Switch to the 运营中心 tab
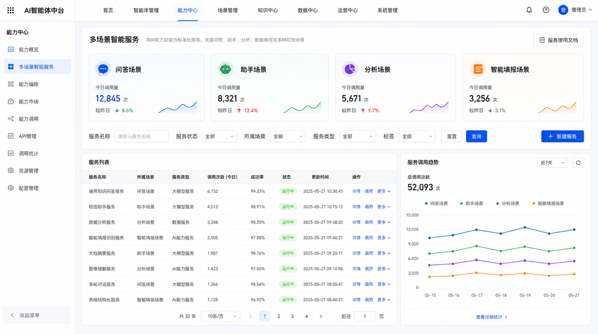The width and height of the screenshot is (598, 334). coord(347,10)
